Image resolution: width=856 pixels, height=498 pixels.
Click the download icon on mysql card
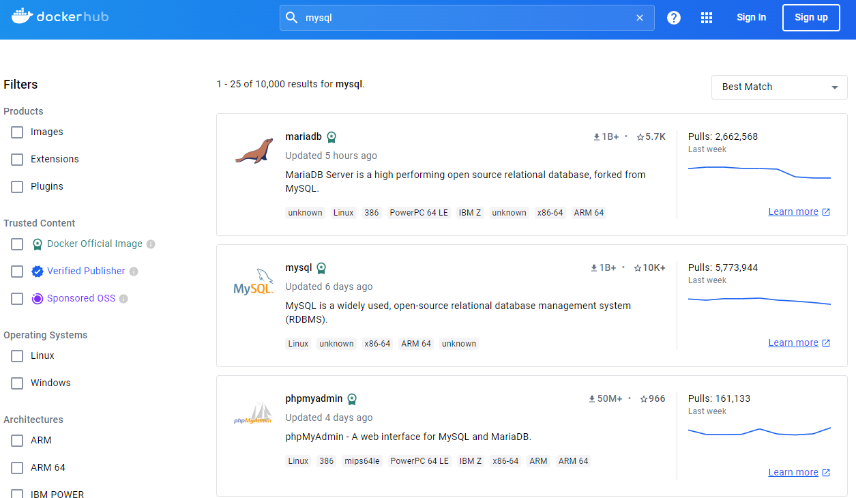tap(594, 267)
